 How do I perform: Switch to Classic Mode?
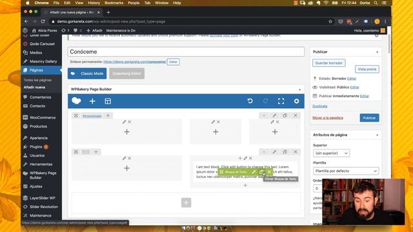pyautogui.click(x=87, y=73)
